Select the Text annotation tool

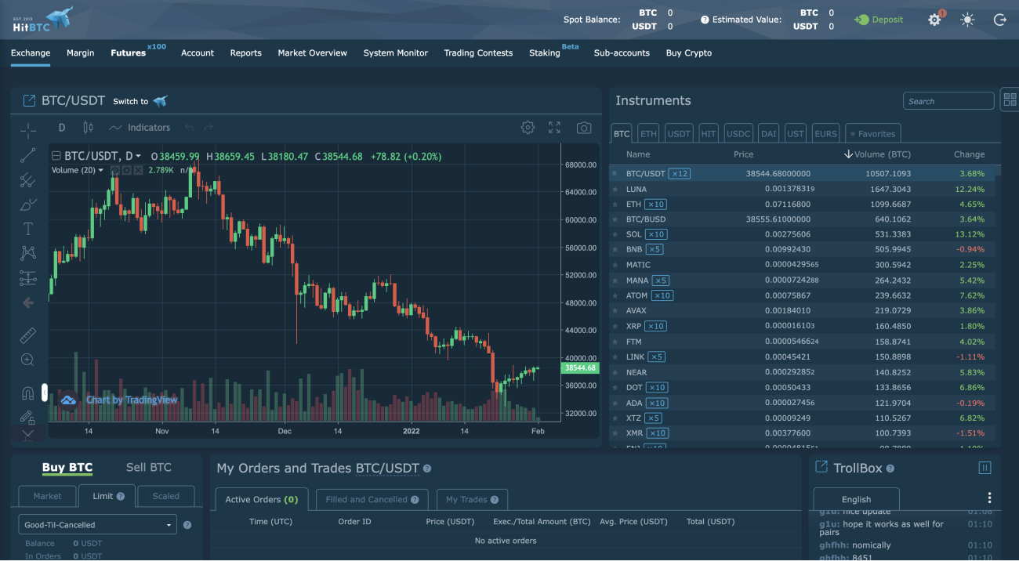28,229
